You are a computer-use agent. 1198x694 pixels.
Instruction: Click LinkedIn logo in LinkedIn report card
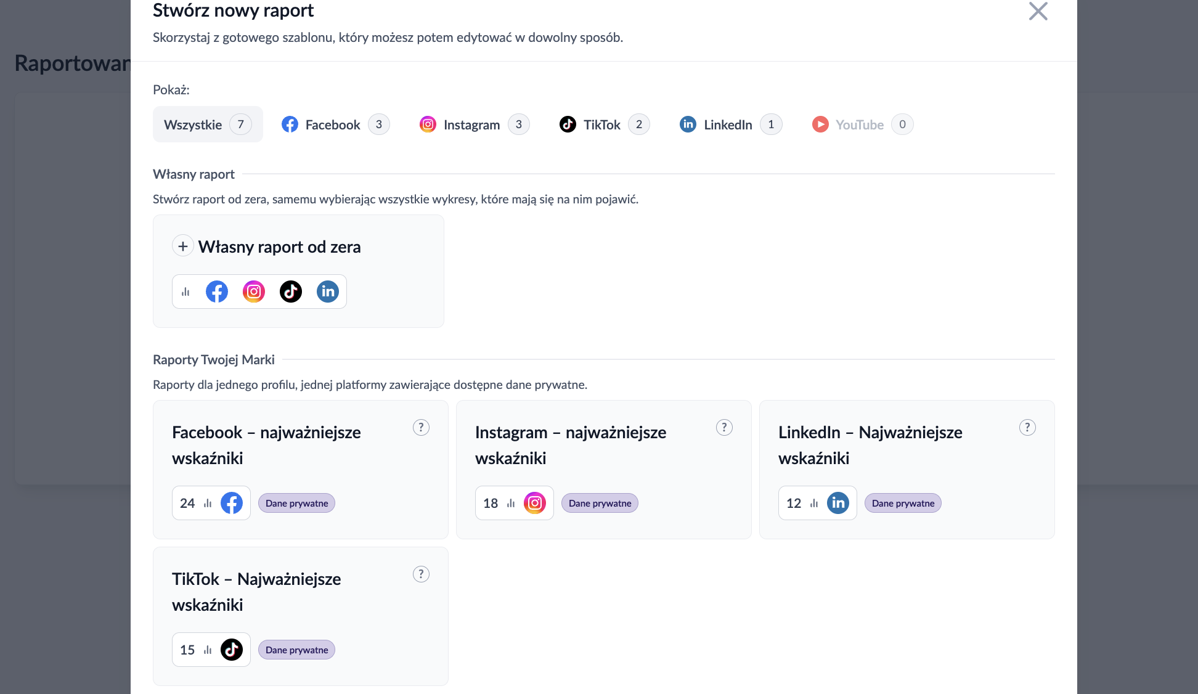click(x=838, y=503)
